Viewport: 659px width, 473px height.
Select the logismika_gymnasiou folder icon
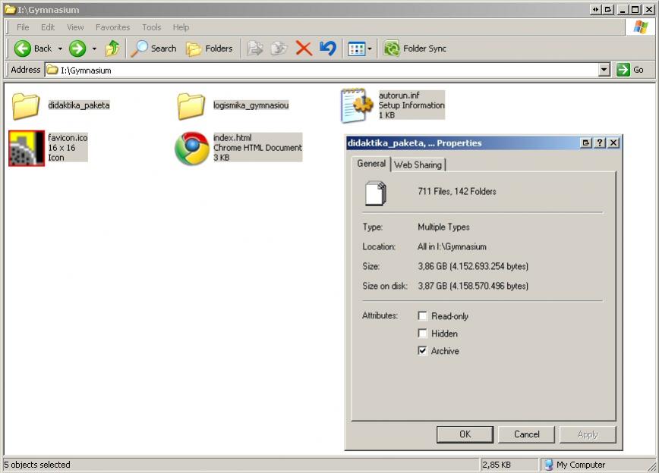coord(191,106)
